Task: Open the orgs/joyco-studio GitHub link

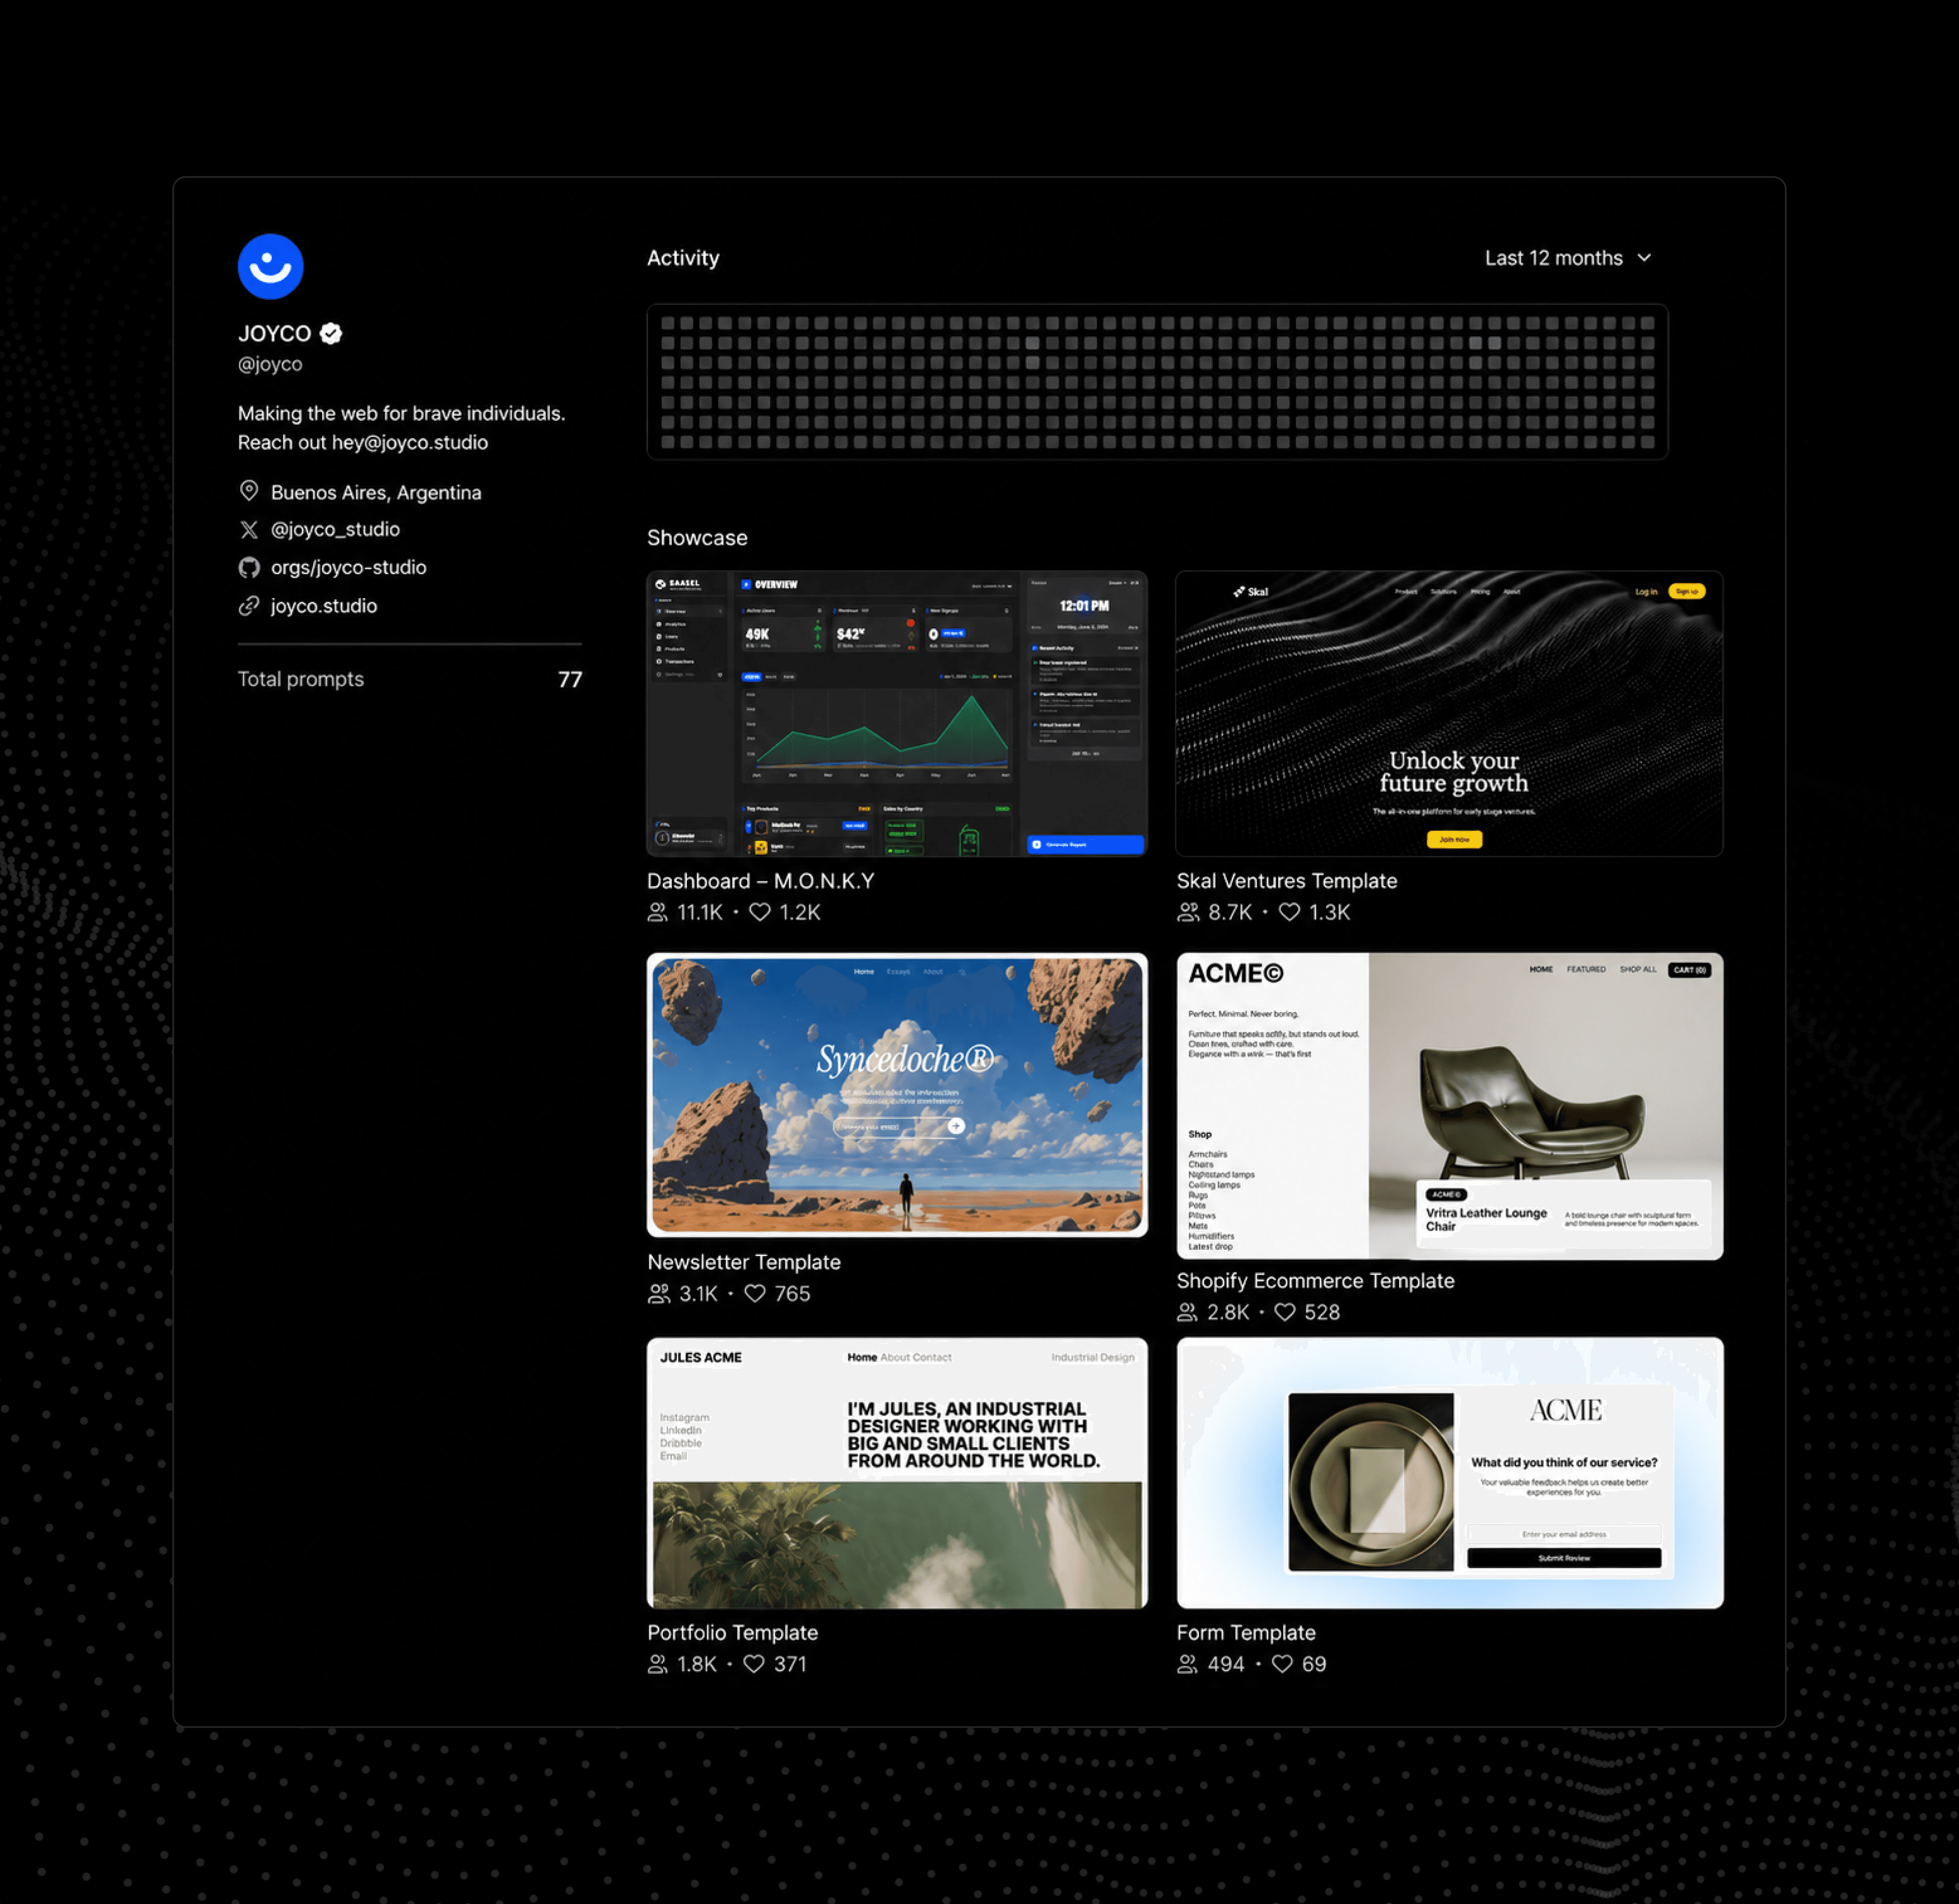Action: [x=348, y=567]
